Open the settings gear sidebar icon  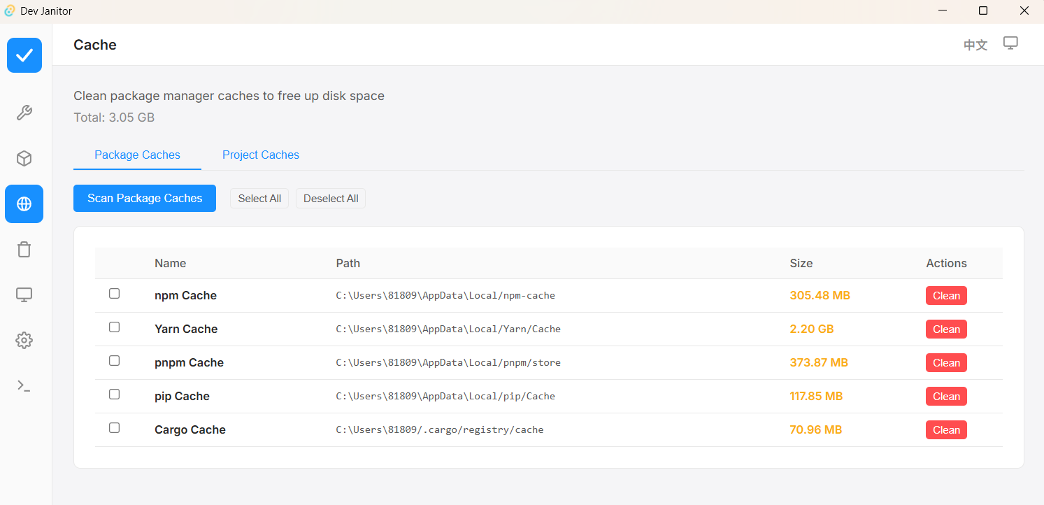[24, 341]
